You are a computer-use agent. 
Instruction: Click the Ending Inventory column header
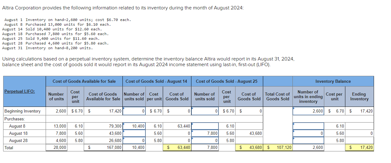[x=359, y=96]
